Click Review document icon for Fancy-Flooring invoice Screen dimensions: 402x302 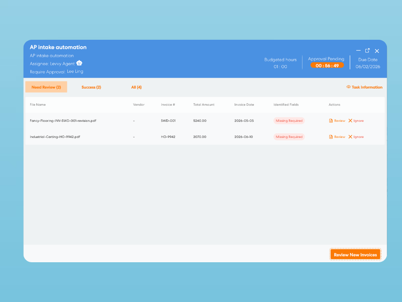(x=331, y=121)
